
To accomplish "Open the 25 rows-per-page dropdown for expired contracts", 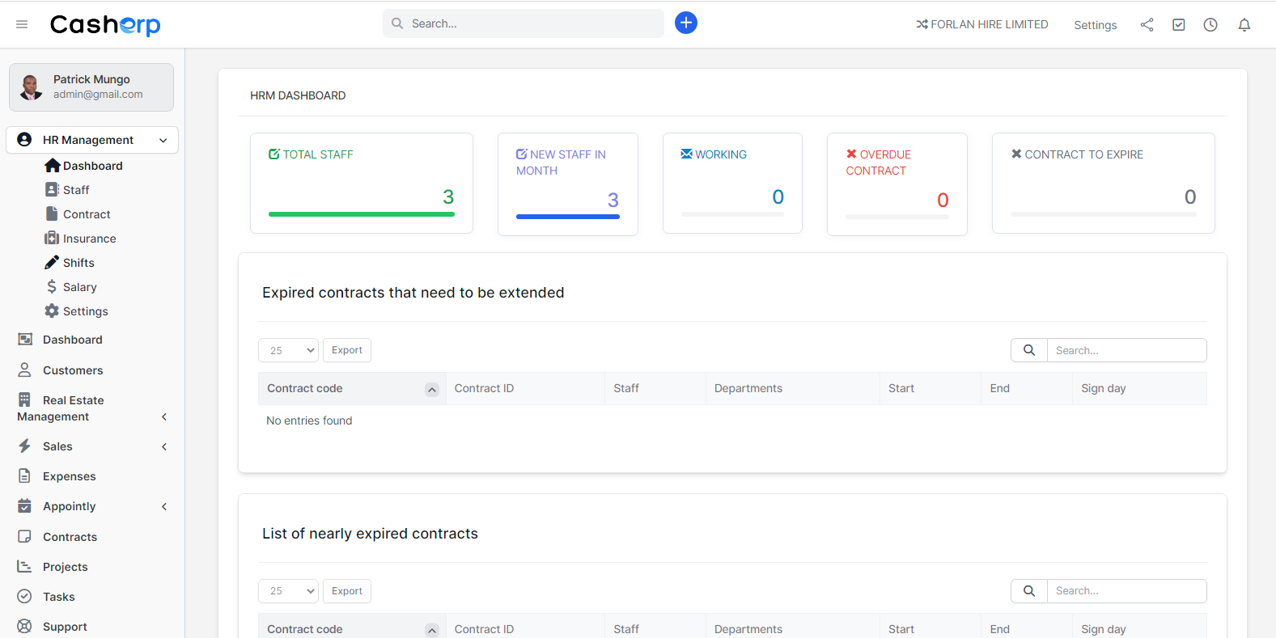I will 289,350.
